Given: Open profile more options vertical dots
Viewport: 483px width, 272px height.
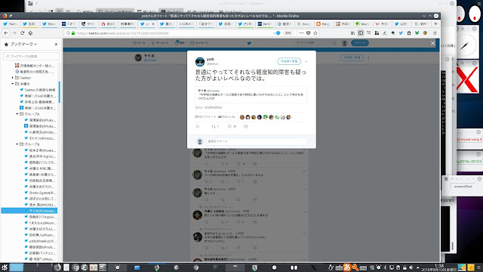Looking at the screenshot, I should (x=368, y=57).
